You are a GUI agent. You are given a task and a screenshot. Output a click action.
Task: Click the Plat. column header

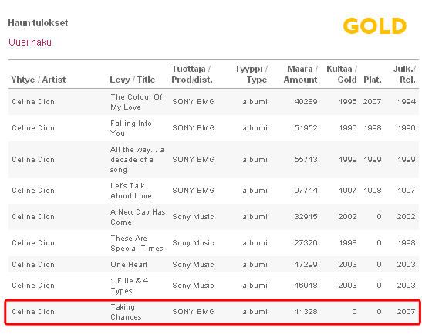click(373, 80)
